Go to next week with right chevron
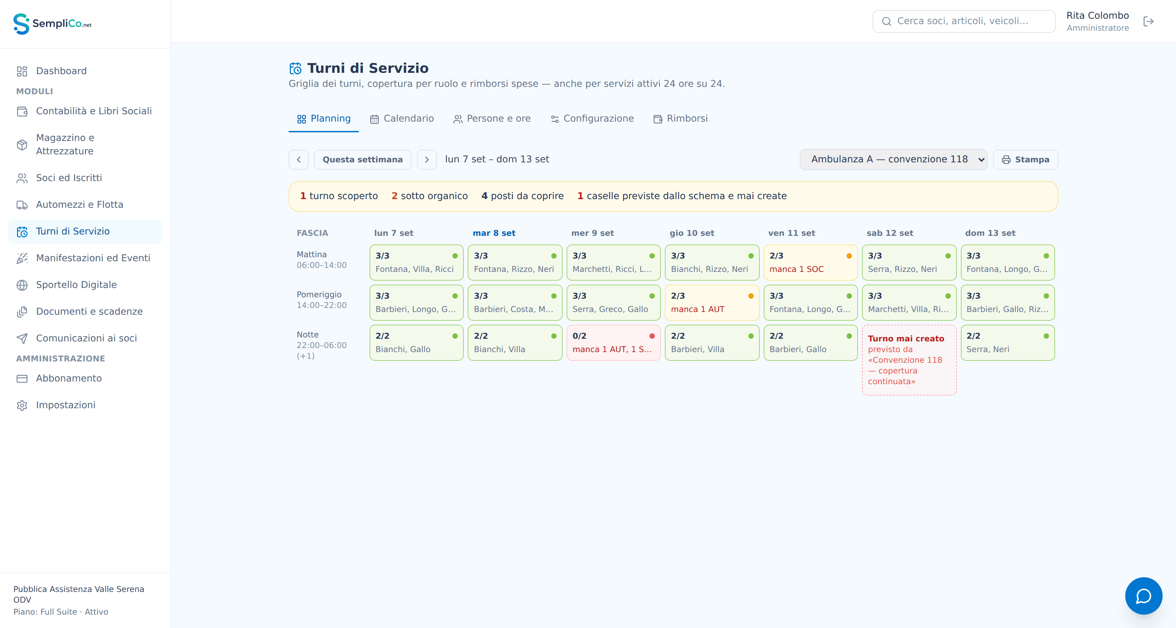1176x628 pixels. coord(426,160)
